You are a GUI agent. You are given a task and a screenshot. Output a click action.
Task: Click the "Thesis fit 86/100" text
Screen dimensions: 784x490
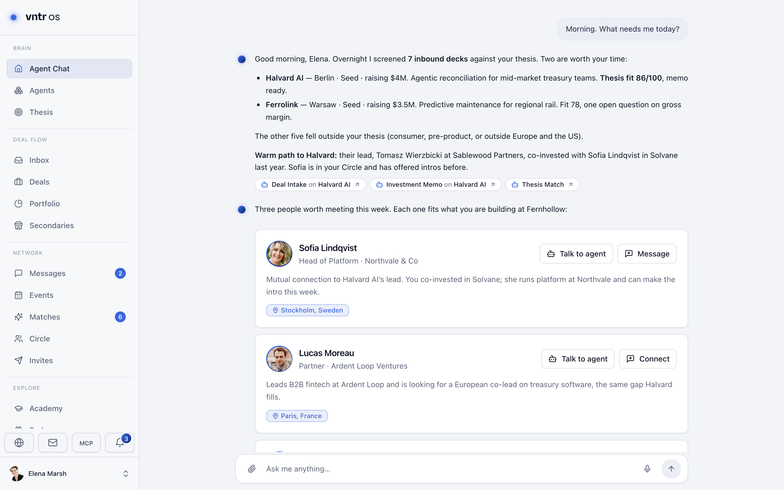click(x=631, y=78)
